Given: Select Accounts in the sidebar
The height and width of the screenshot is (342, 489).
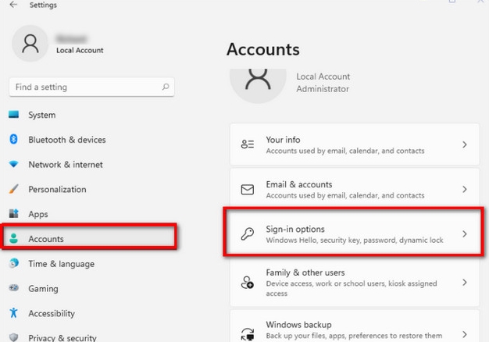Looking at the screenshot, I should click(90, 239).
